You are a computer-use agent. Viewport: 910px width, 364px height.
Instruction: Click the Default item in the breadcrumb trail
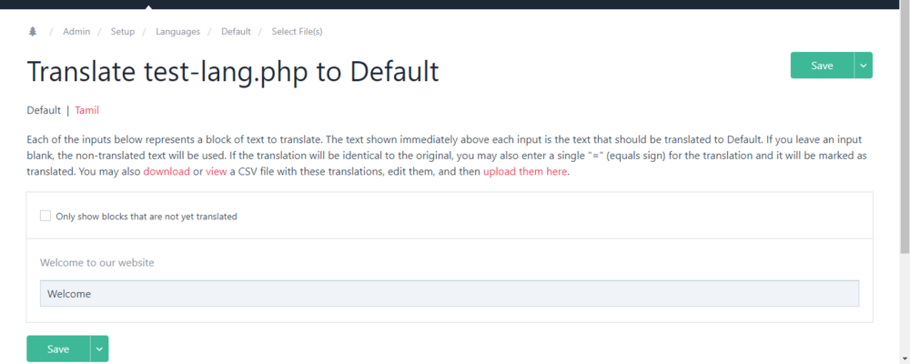pos(236,32)
